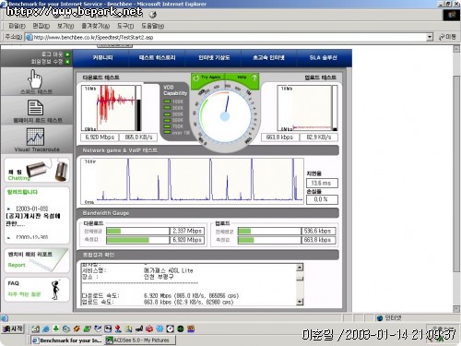Viewport: 461px width, 346px height.
Task: Open the speed test hand icon
Action: coord(35,79)
